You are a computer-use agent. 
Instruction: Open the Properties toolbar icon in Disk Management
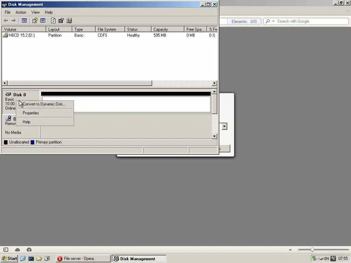coord(61,21)
